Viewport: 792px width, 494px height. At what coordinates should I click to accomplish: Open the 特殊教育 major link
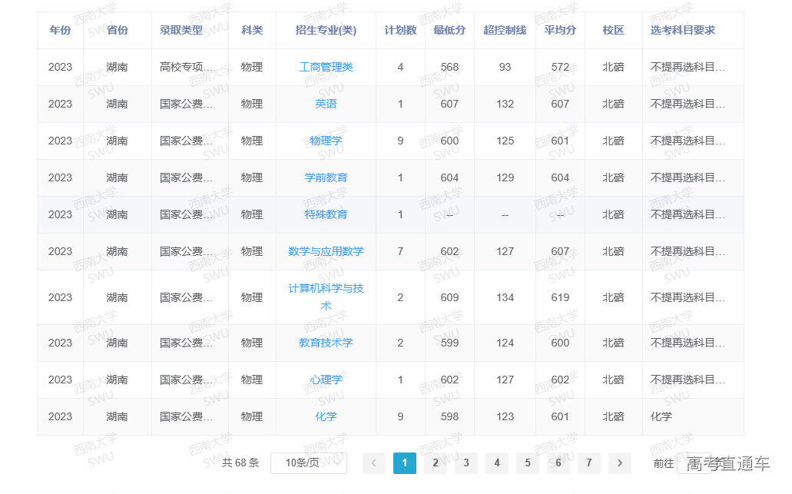(326, 214)
